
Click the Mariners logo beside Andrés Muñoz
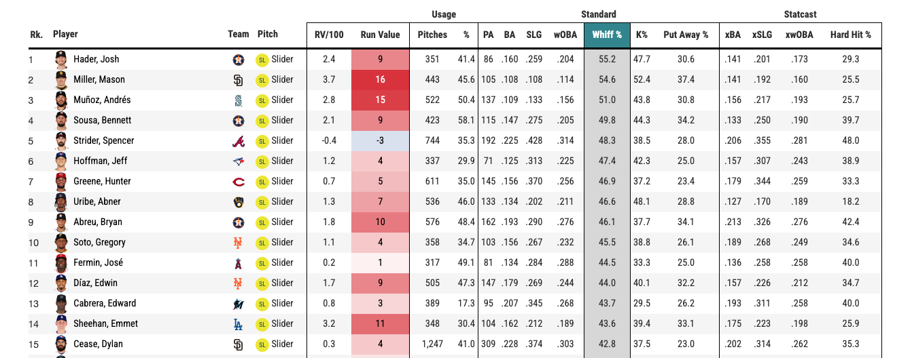(238, 100)
